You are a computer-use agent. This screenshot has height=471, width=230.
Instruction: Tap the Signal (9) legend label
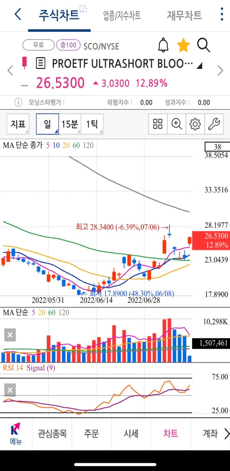click(x=41, y=368)
